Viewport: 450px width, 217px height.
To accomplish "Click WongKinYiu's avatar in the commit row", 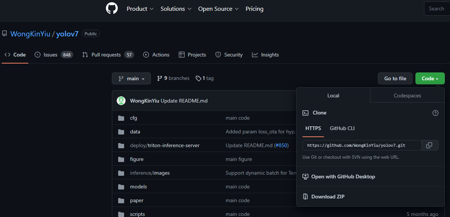I will point(121,101).
